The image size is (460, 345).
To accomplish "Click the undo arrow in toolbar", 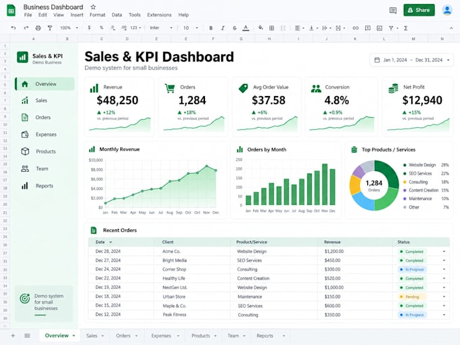I will (x=14, y=28).
